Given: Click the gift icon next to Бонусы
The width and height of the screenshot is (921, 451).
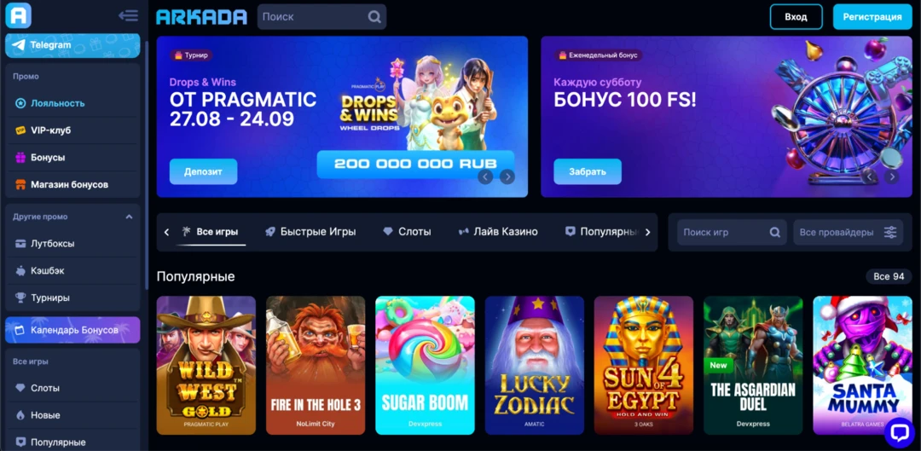Looking at the screenshot, I should (x=20, y=158).
